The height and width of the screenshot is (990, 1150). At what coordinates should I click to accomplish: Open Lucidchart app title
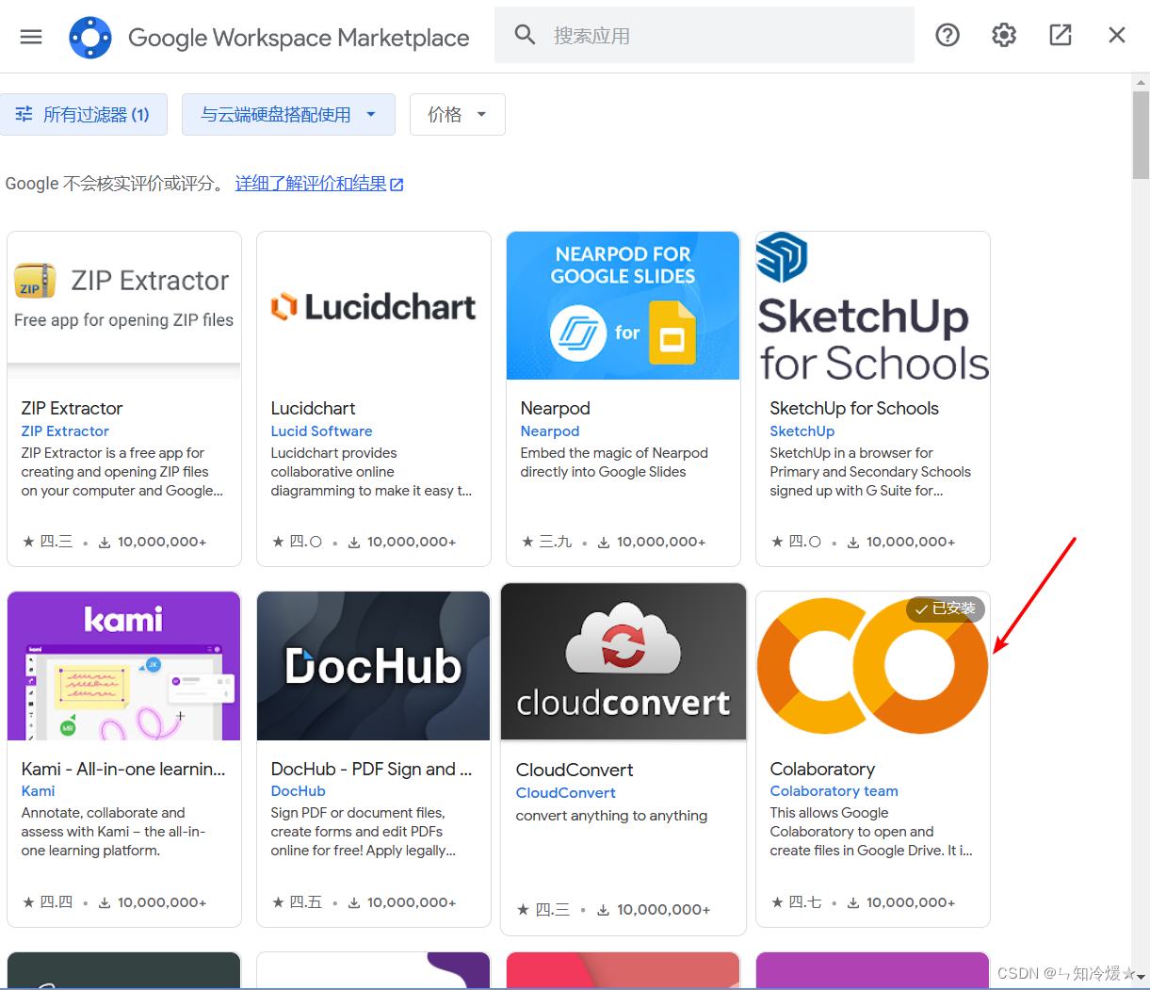pyautogui.click(x=313, y=408)
